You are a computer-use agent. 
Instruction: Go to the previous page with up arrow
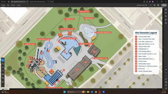pyautogui.click(x=166, y=73)
